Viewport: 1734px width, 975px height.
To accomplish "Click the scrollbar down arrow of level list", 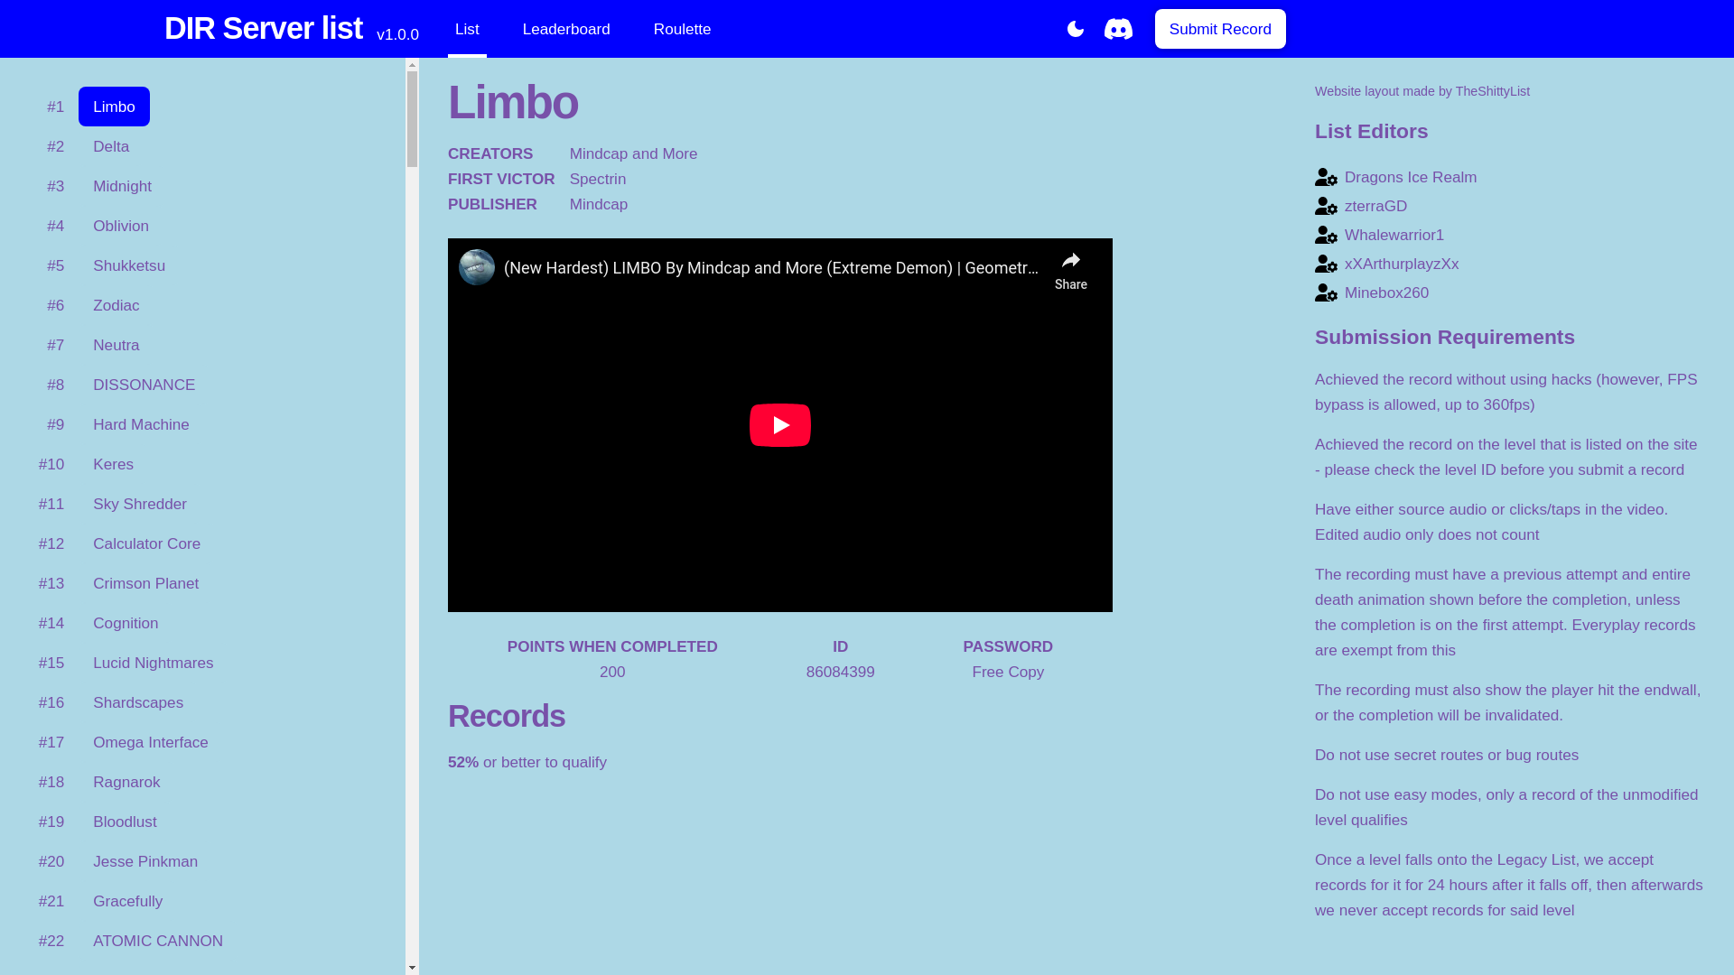I will [x=412, y=968].
